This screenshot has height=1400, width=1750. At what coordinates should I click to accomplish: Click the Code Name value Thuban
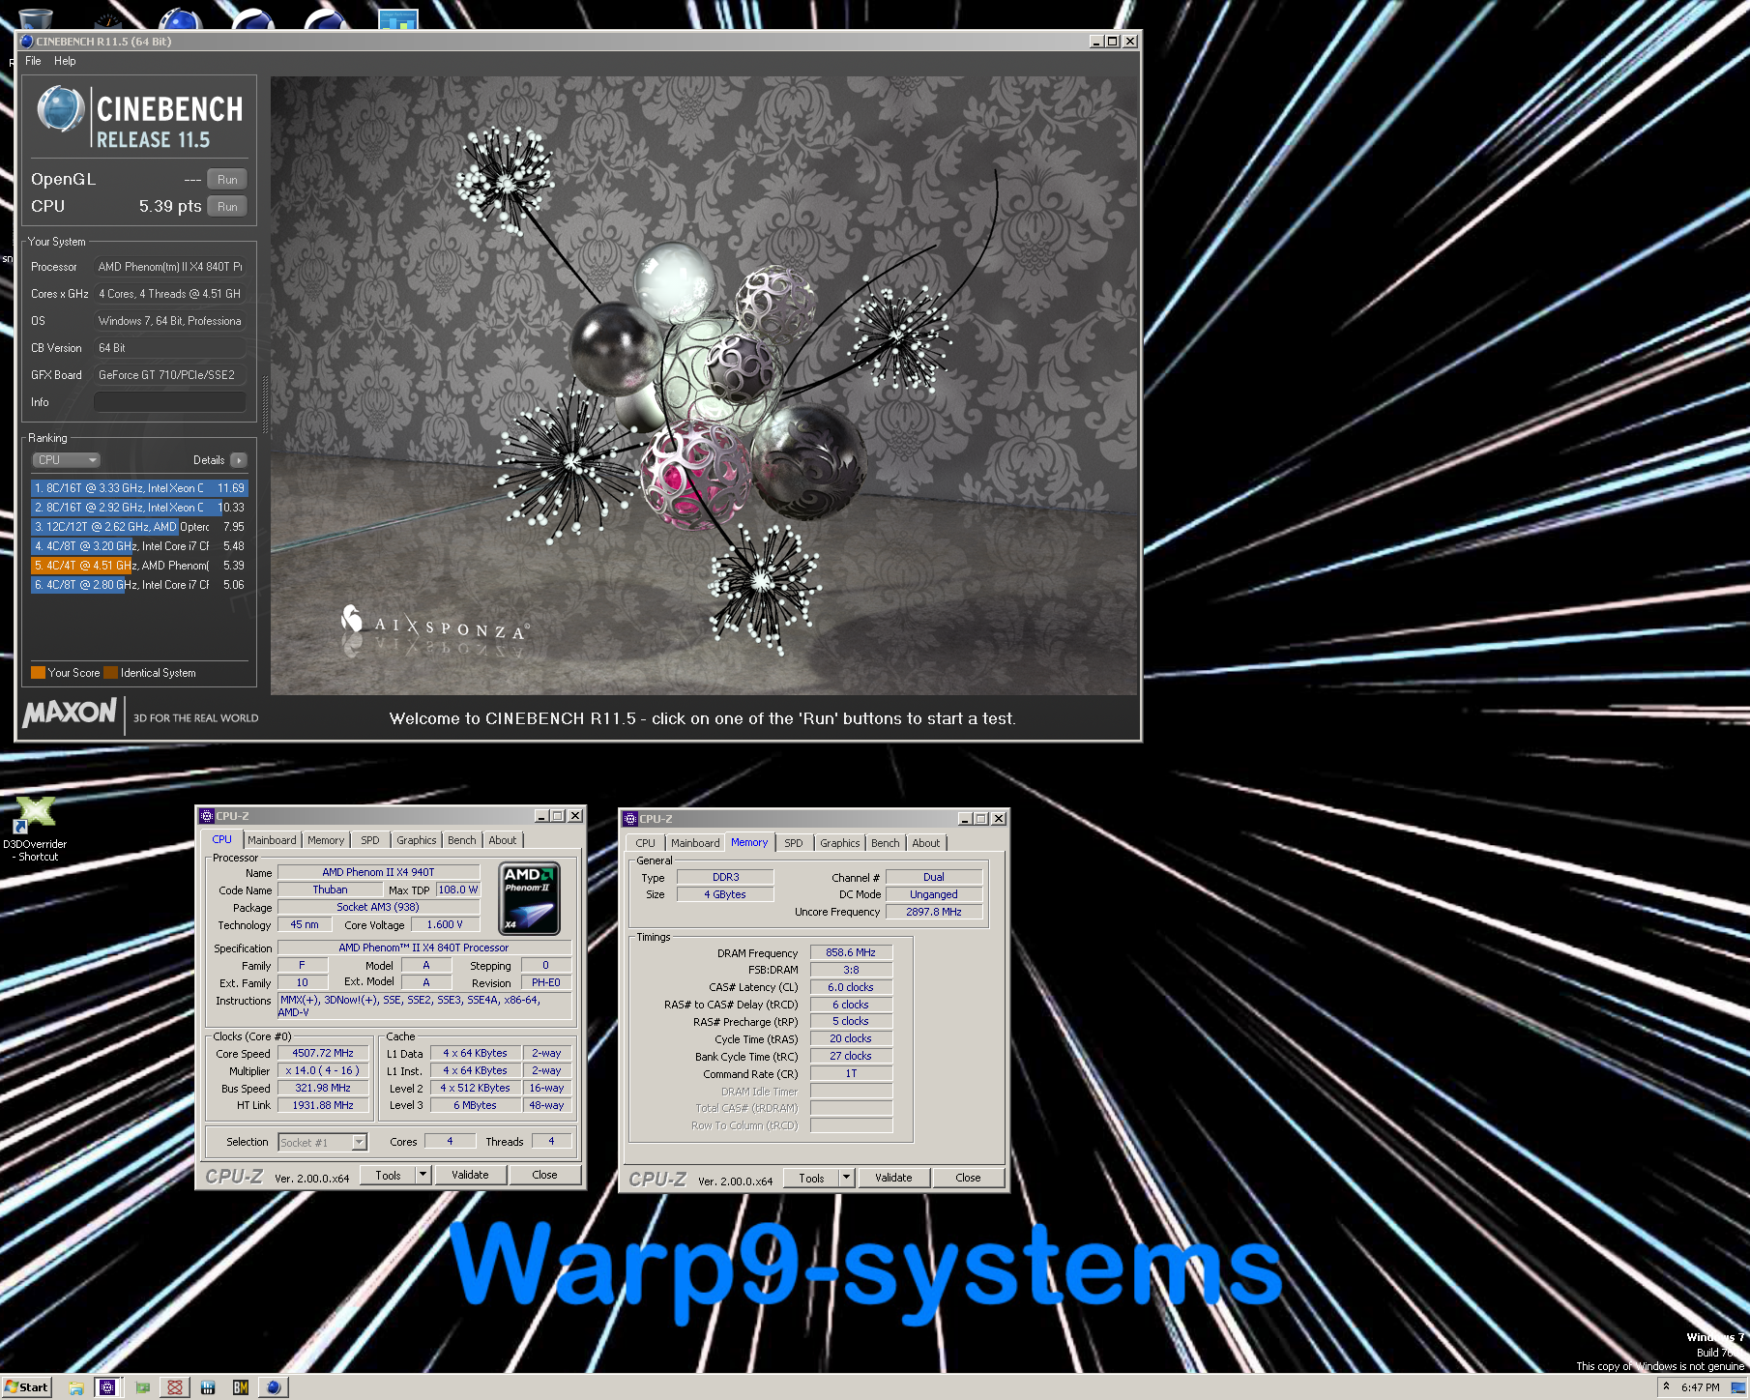coord(330,890)
